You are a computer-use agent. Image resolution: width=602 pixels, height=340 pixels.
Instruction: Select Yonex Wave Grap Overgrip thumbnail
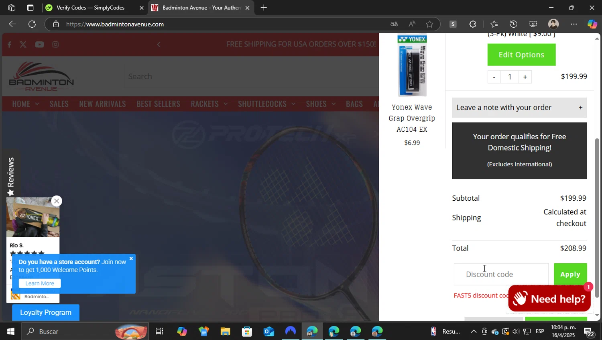pos(412,66)
